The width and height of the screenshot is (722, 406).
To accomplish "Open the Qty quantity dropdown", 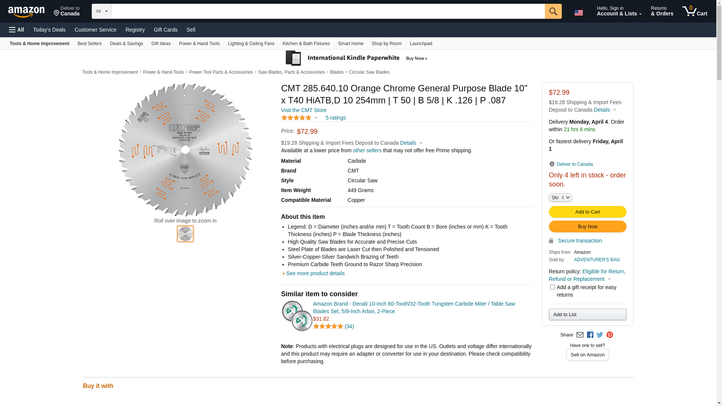I will click(x=560, y=197).
